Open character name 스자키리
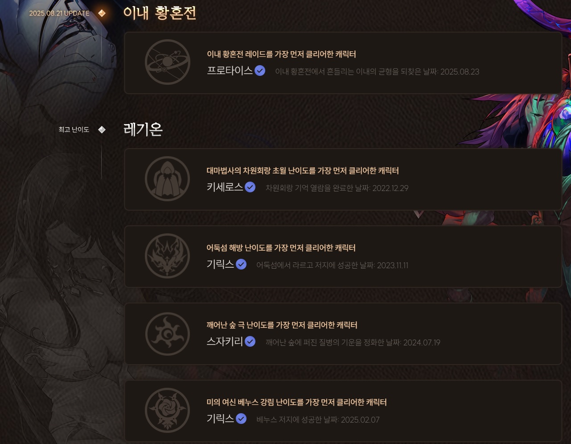This screenshot has height=444, width=571. pyautogui.click(x=225, y=342)
